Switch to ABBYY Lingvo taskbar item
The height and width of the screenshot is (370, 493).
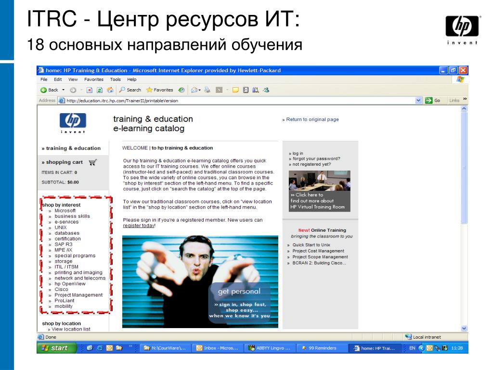pos(271,348)
